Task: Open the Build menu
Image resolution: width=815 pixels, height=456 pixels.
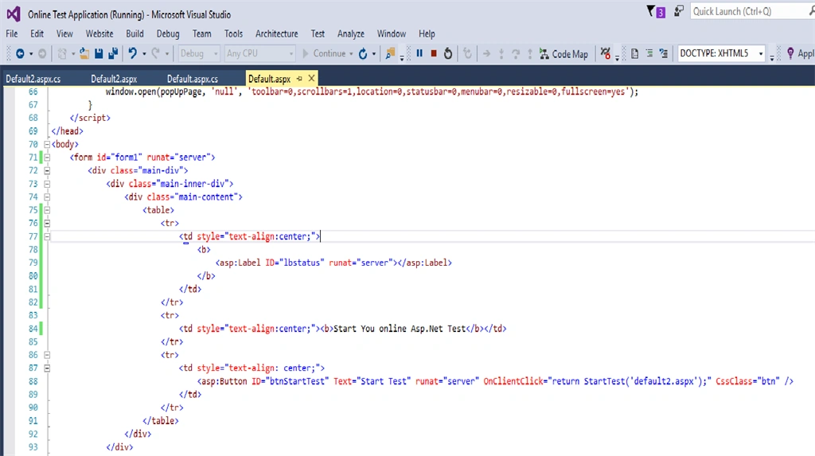Action: pyautogui.click(x=135, y=33)
